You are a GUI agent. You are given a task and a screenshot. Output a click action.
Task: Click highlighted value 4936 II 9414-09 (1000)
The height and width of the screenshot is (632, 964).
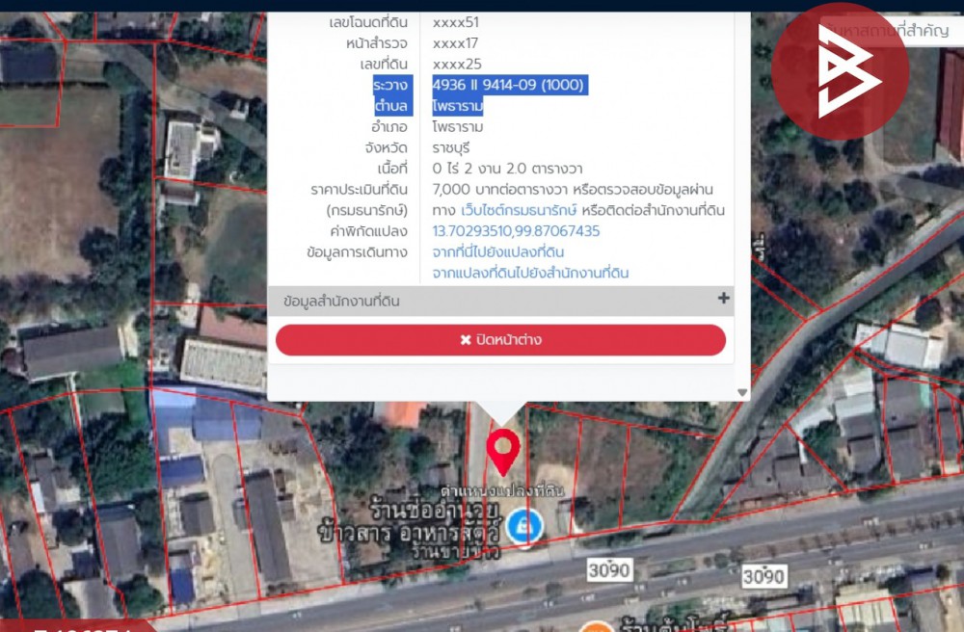click(x=508, y=85)
